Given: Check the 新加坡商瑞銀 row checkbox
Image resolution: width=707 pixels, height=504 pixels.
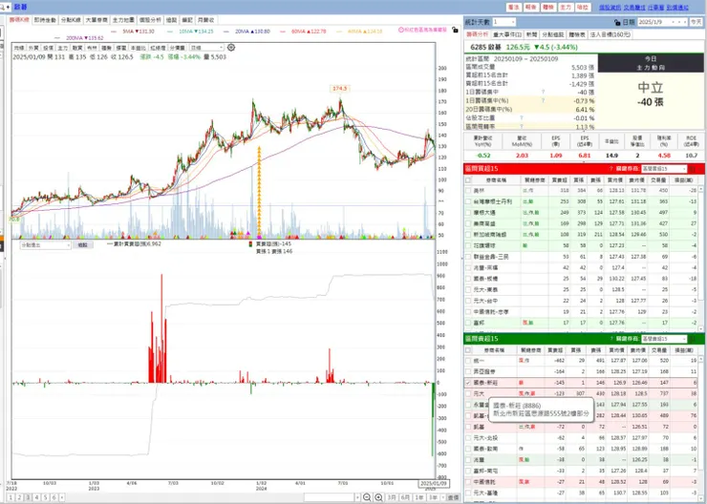Looking at the screenshot, I should (468, 235).
